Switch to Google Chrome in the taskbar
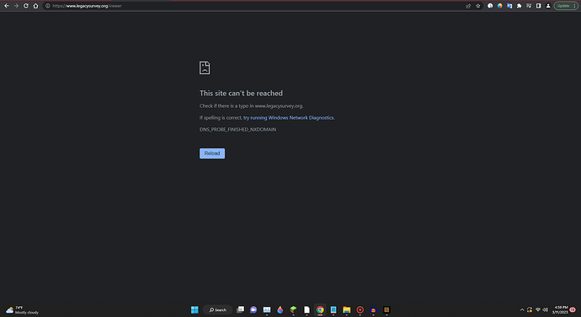The width and height of the screenshot is (581, 317). (320, 309)
